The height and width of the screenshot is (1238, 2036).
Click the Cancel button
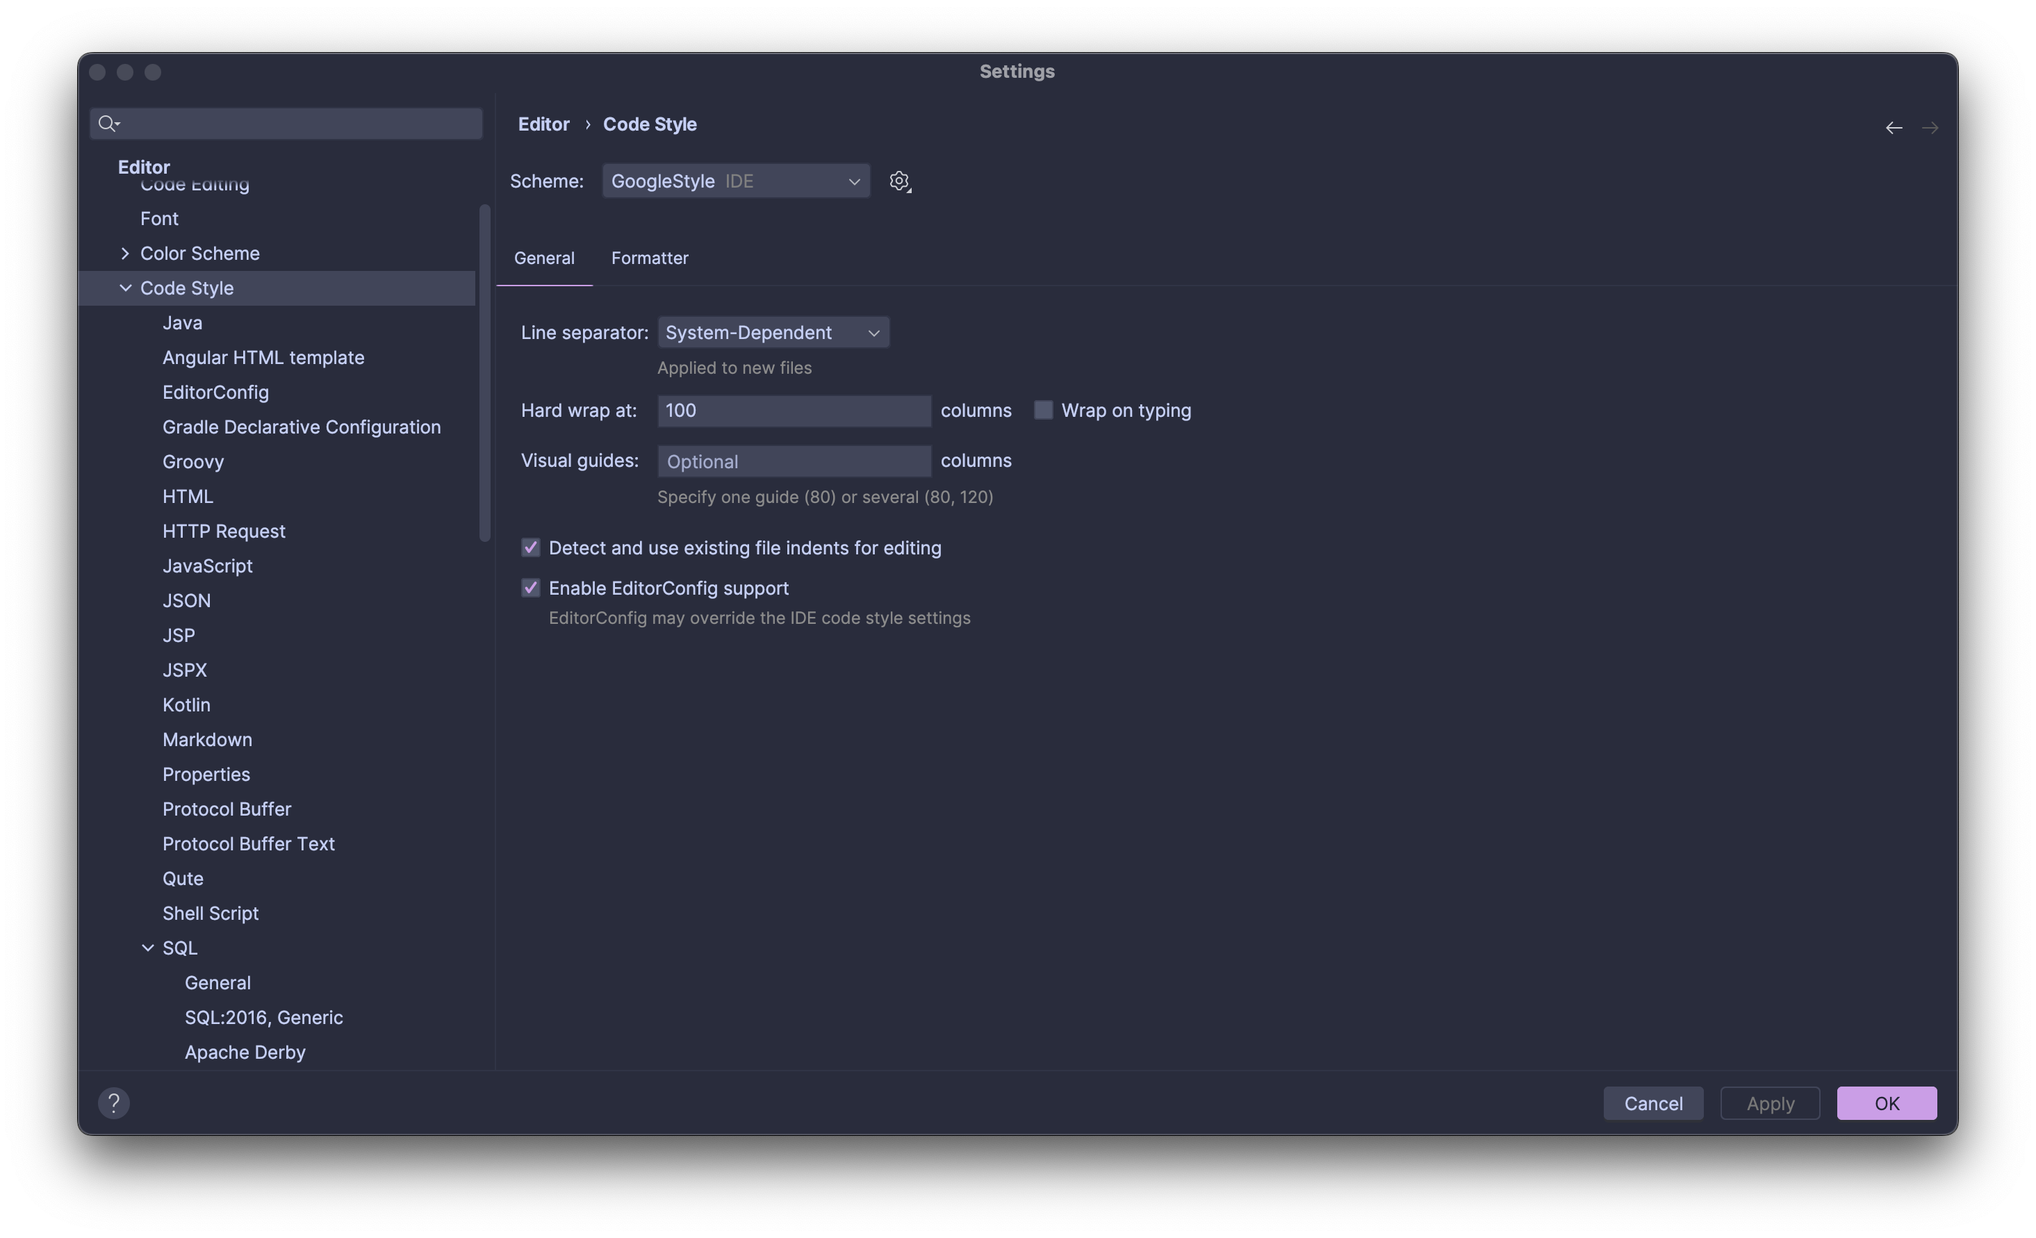[x=1652, y=1103]
